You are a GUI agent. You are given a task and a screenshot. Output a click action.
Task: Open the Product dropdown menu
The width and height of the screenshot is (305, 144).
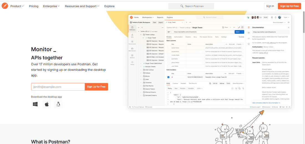(x=17, y=6)
